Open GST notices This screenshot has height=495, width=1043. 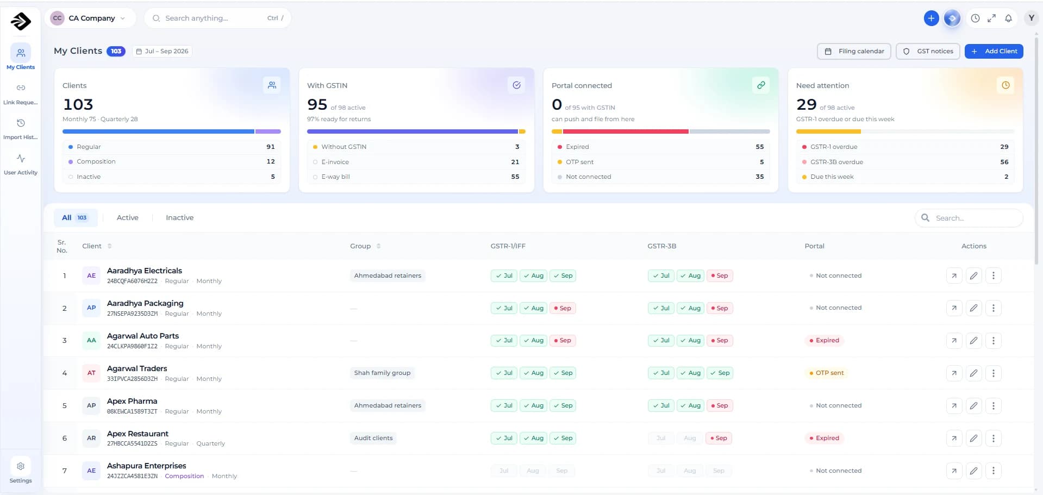928,51
